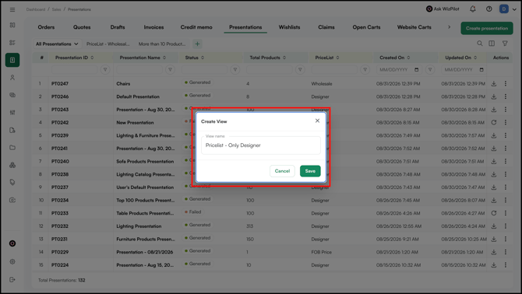Open the dashboard icon in sidebar
The height and width of the screenshot is (294, 522).
(x=12, y=25)
